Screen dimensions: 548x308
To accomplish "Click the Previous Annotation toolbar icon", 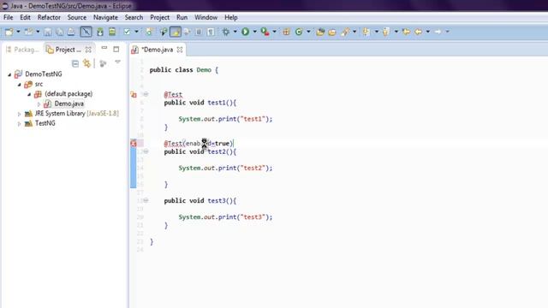I will [x=386, y=32].
